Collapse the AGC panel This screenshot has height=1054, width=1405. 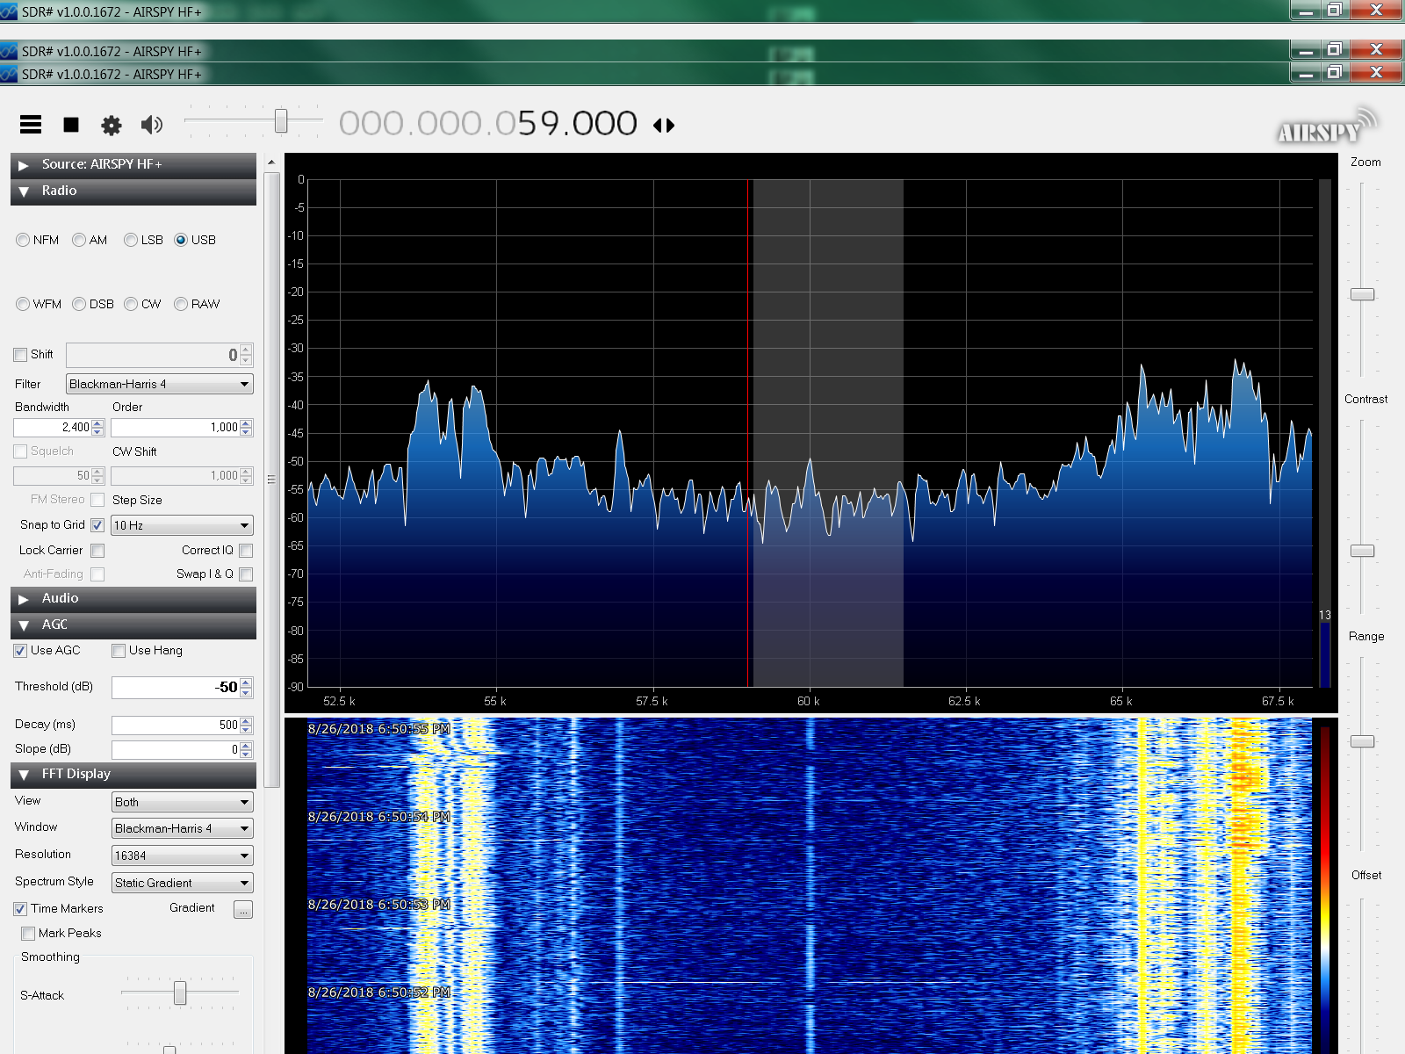click(133, 624)
